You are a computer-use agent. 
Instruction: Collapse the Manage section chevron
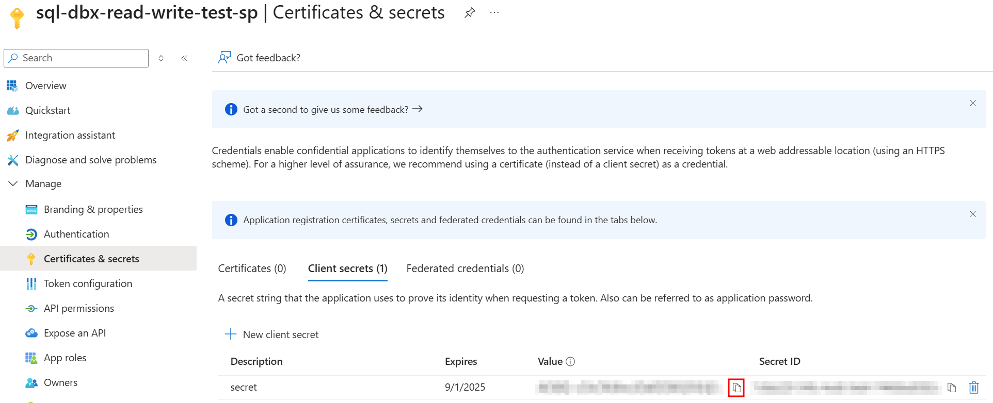click(x=13, y=183)
